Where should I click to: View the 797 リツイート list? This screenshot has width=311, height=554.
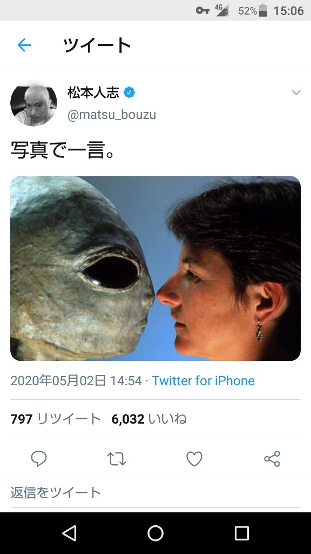(56, 419)
